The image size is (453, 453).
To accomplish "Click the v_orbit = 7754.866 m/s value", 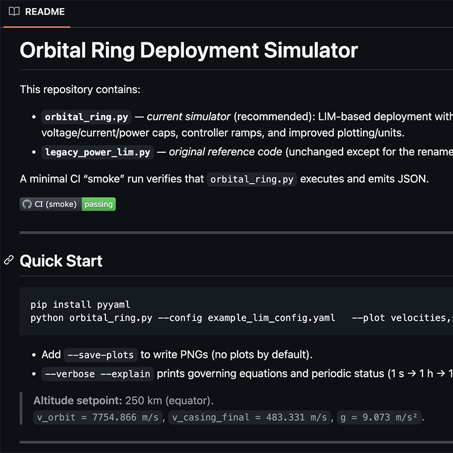I will [99, 417].
